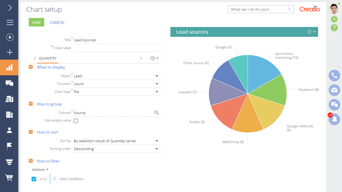Open the email envelope icon
342x192 pixels.
334,90
